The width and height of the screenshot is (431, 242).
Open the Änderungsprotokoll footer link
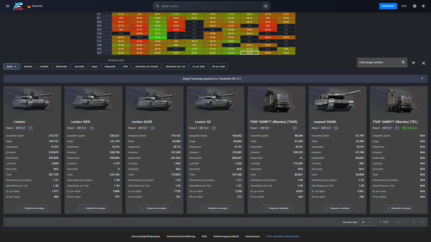[226, 236]
